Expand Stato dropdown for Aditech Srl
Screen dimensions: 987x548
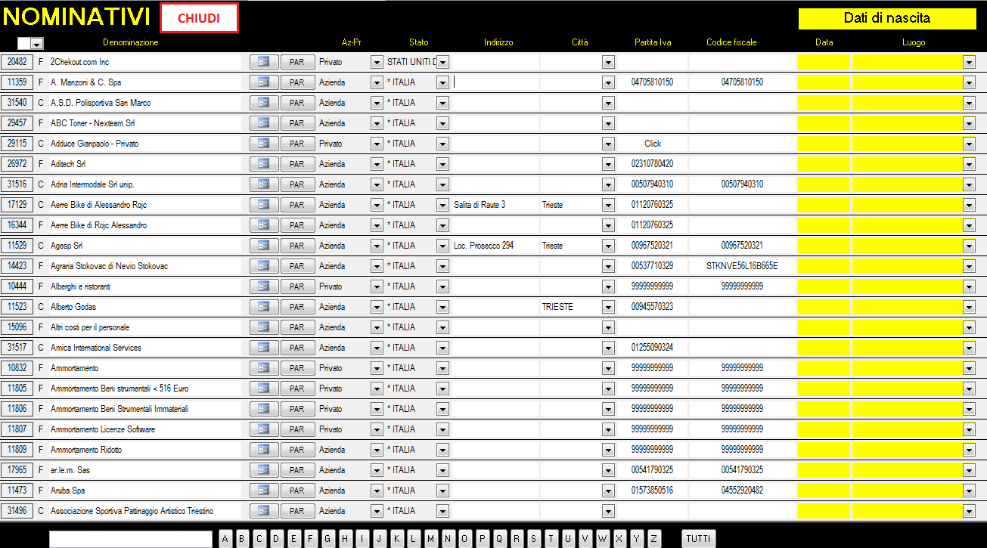tap(442, 164)
